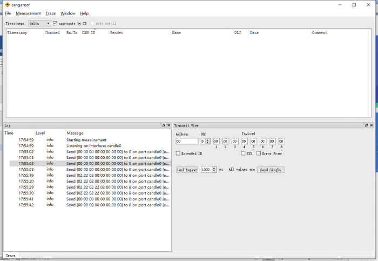The height and width of the screenshot is (261, 378).
Task: Sort by the Rx/Tx column header
Action: click(72, 32)
